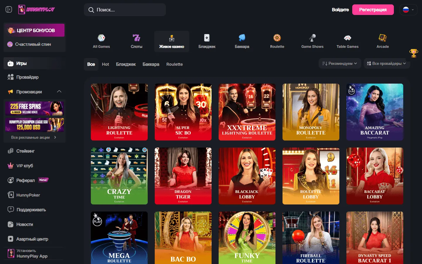Screen dimensions: 422x264
Task: Open Все рекламные акции link
Action: [34, 137]
